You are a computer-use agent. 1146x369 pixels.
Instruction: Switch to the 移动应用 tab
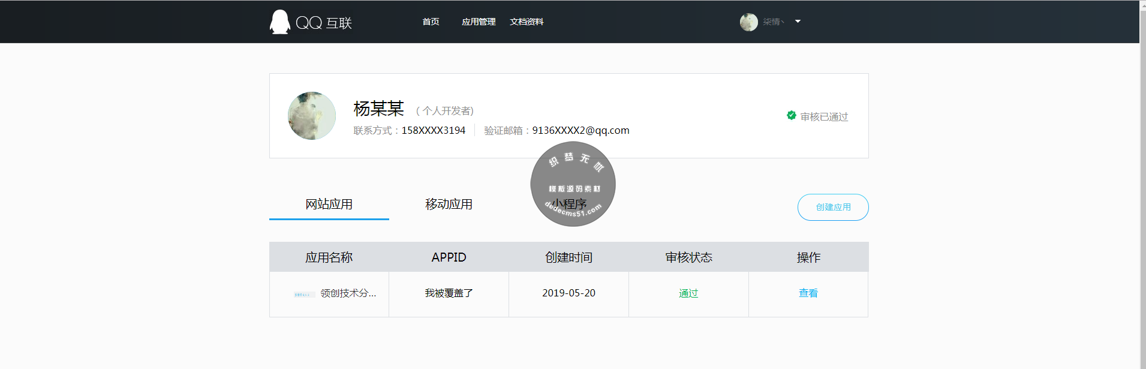tap(449, 205)
